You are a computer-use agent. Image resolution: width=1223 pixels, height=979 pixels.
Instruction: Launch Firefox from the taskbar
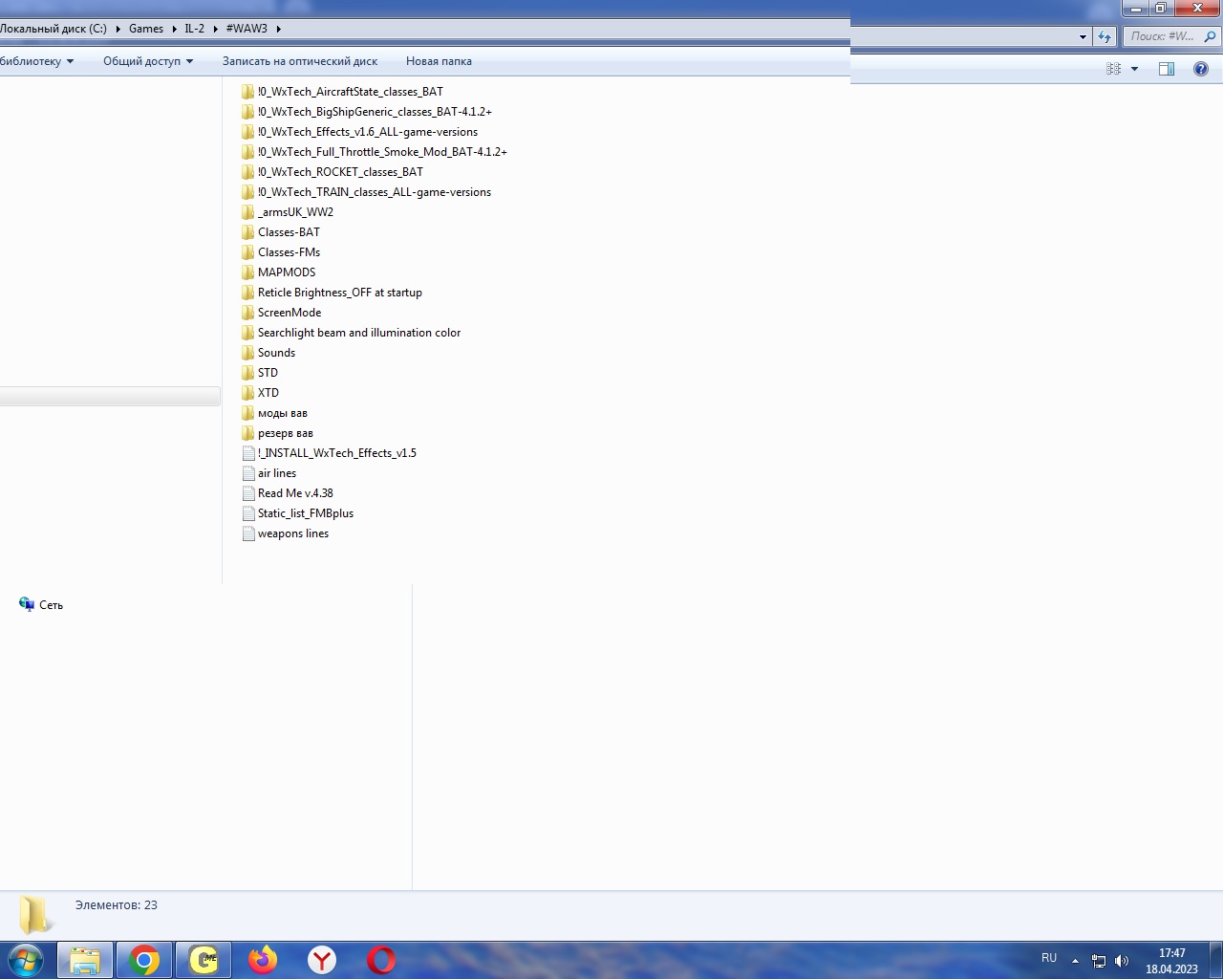click(x=263, y=960)
